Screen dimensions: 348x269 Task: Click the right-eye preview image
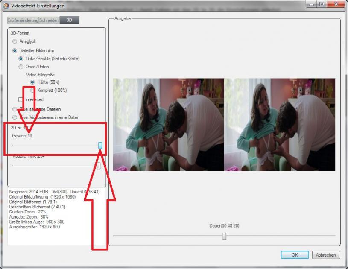click(280, 125)
